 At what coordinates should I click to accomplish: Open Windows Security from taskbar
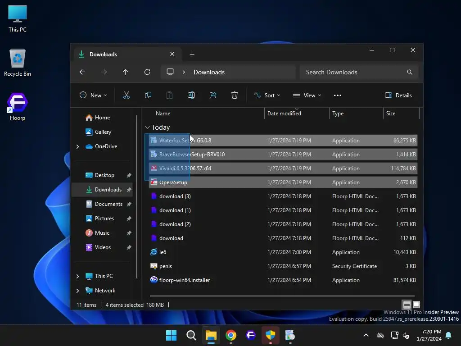click(x=271, y=335)
